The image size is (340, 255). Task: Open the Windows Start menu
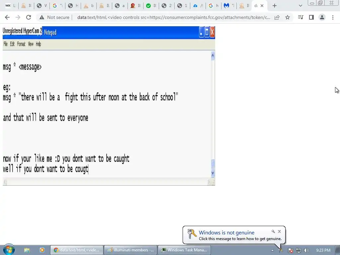[x=9, y=250]
